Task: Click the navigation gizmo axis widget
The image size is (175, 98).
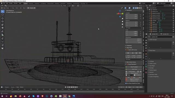Action: [x=120, y=14]
